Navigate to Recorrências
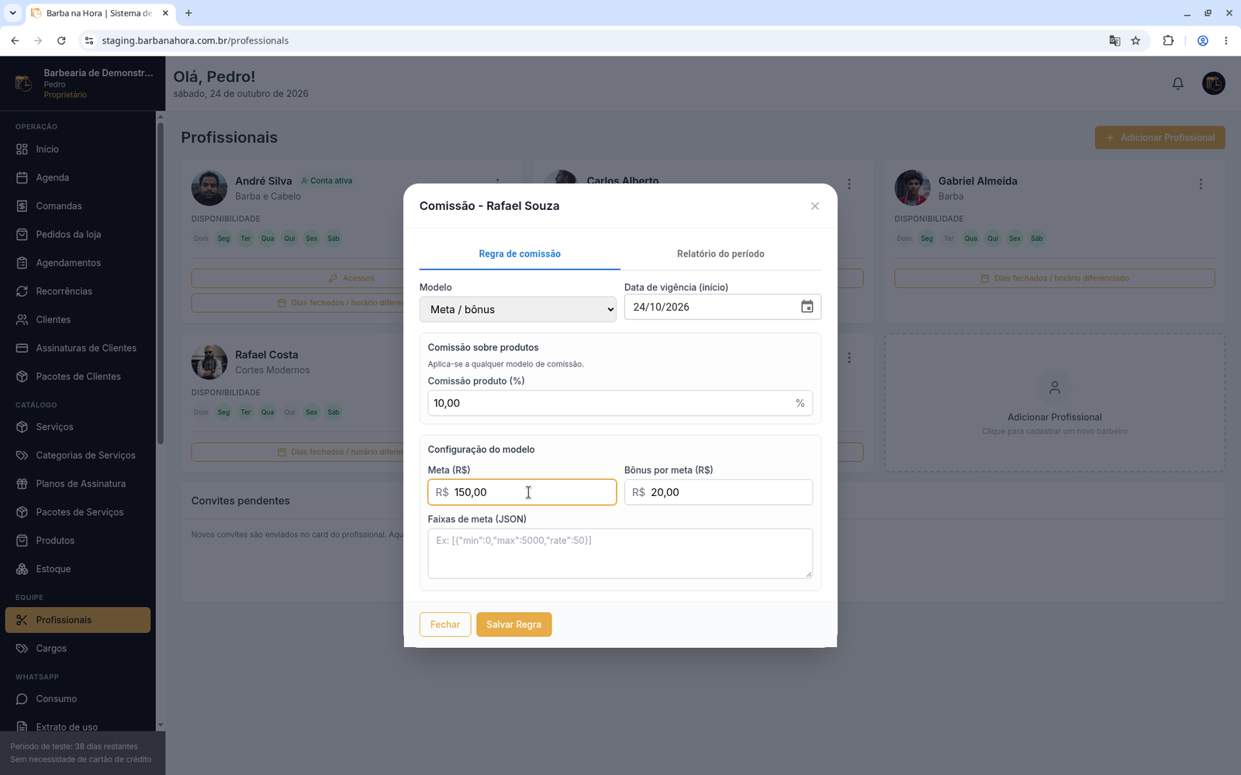 pos(78,291)
